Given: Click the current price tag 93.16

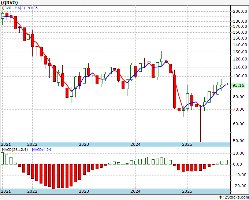Looking at the screenshot, I should (x=238, y=85).
